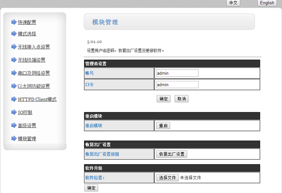Click the arrow icon beside HTTPD Client模式
Image resolution: width=282 pixels, height=193 pixels.
click(14, 99)
